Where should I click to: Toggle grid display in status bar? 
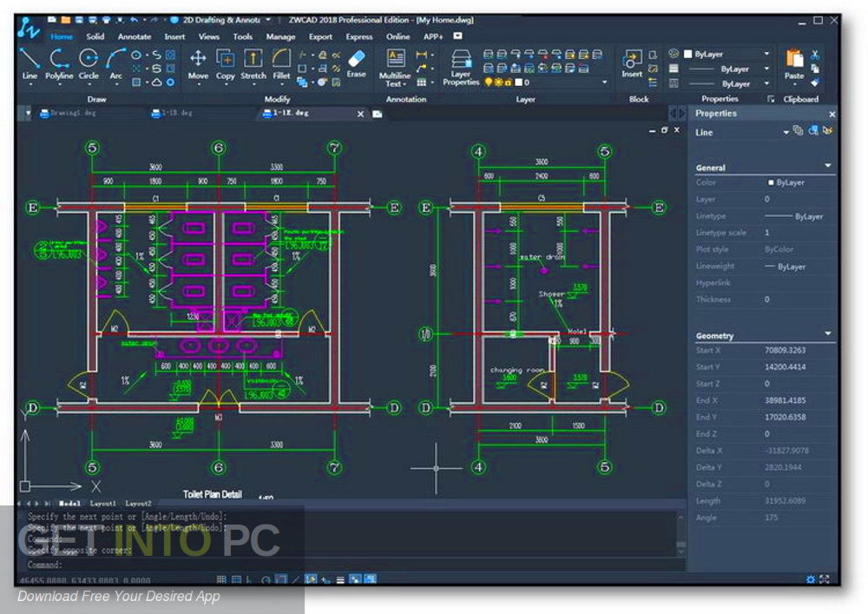(236, 579)
